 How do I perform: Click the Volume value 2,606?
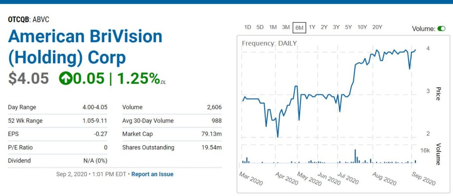click(x=214, y=107)
